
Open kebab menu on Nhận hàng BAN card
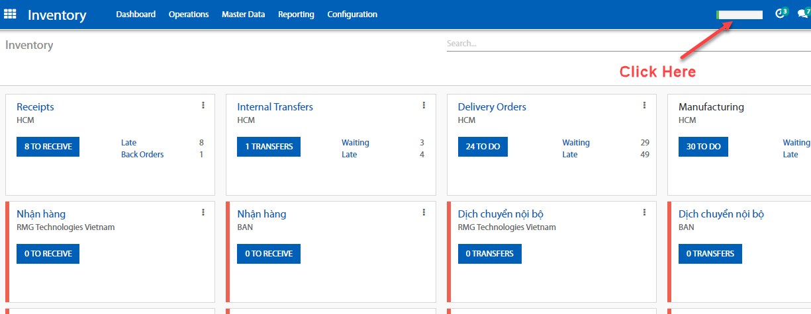[424, 212]
